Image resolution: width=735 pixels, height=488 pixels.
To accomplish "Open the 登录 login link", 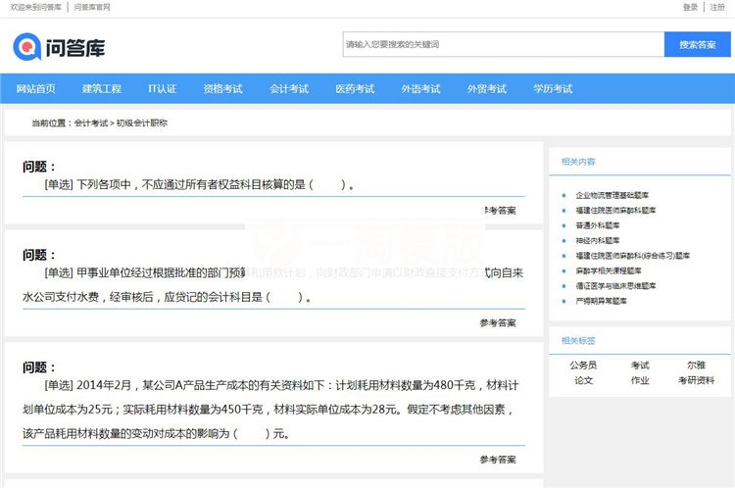I will click(690, 7).
